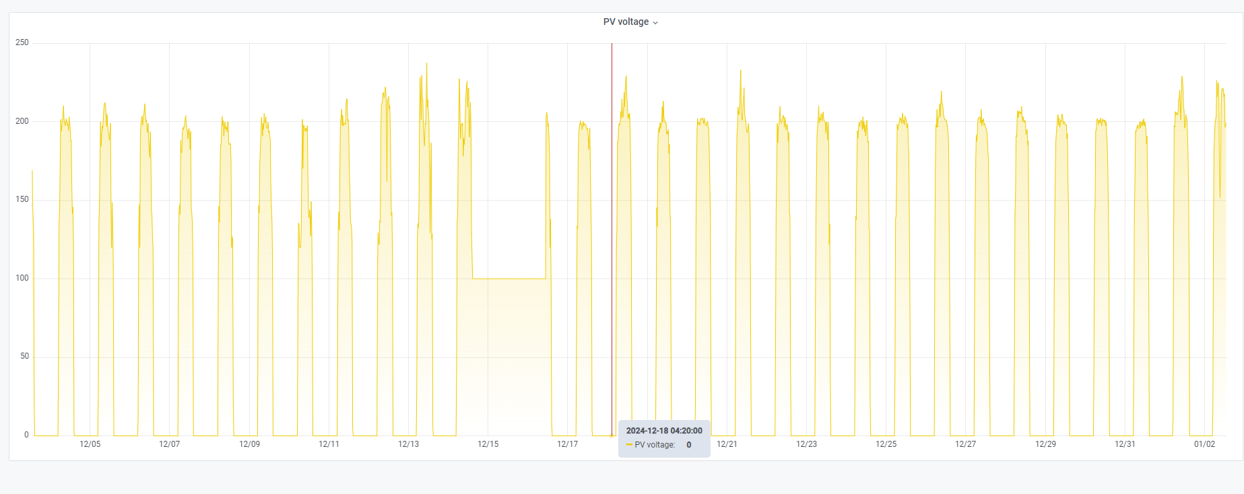The height and width of the screenshot is (494, 1244).
Task: Click the 12/09 date on the X-axis
Action: 249,444
